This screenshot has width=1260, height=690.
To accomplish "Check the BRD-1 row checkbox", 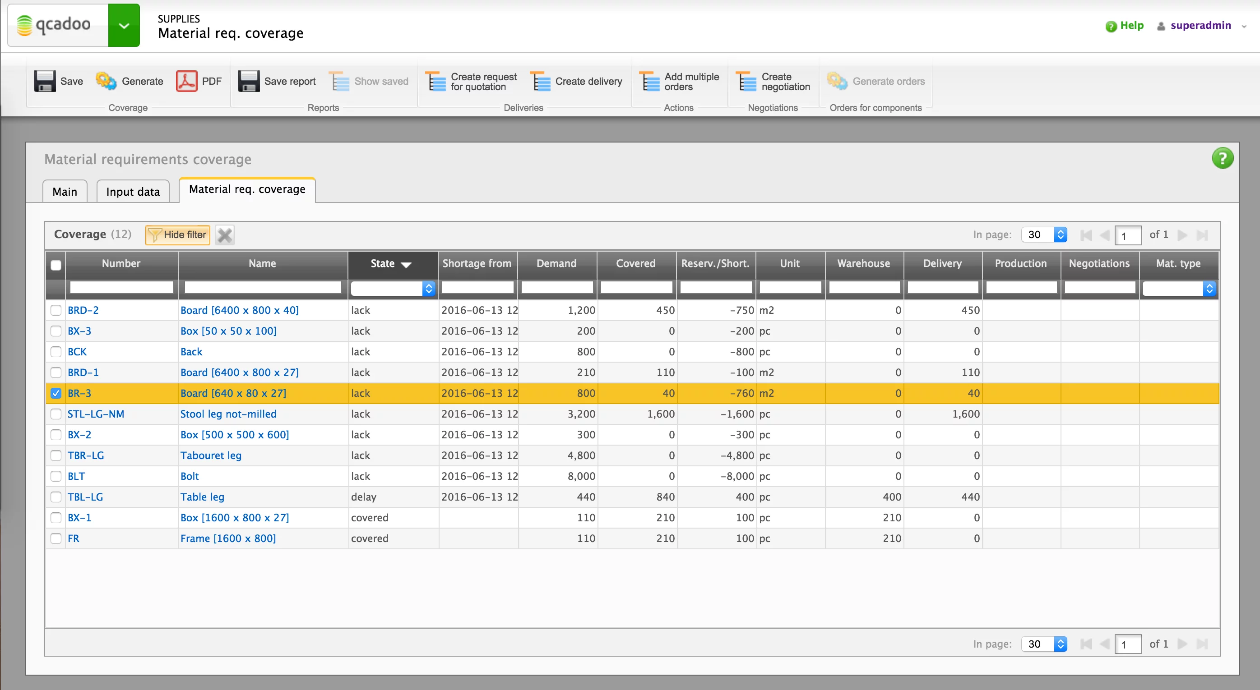I will [x=56, y=373].
